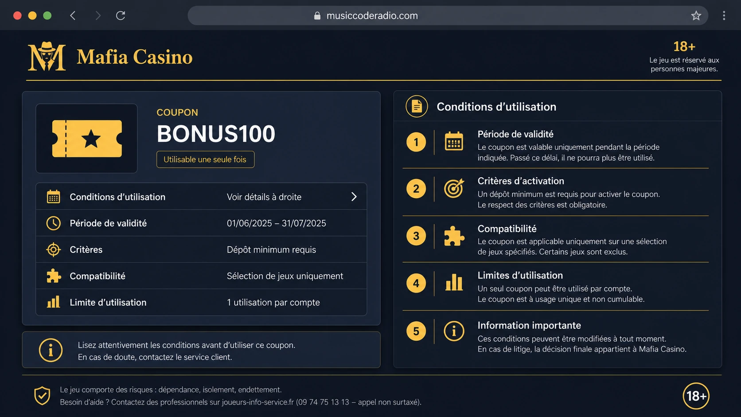Viewport: 741px width, 417px height.
Task: Click the circular 18+ badge in footer
Action: pos(696,396)
